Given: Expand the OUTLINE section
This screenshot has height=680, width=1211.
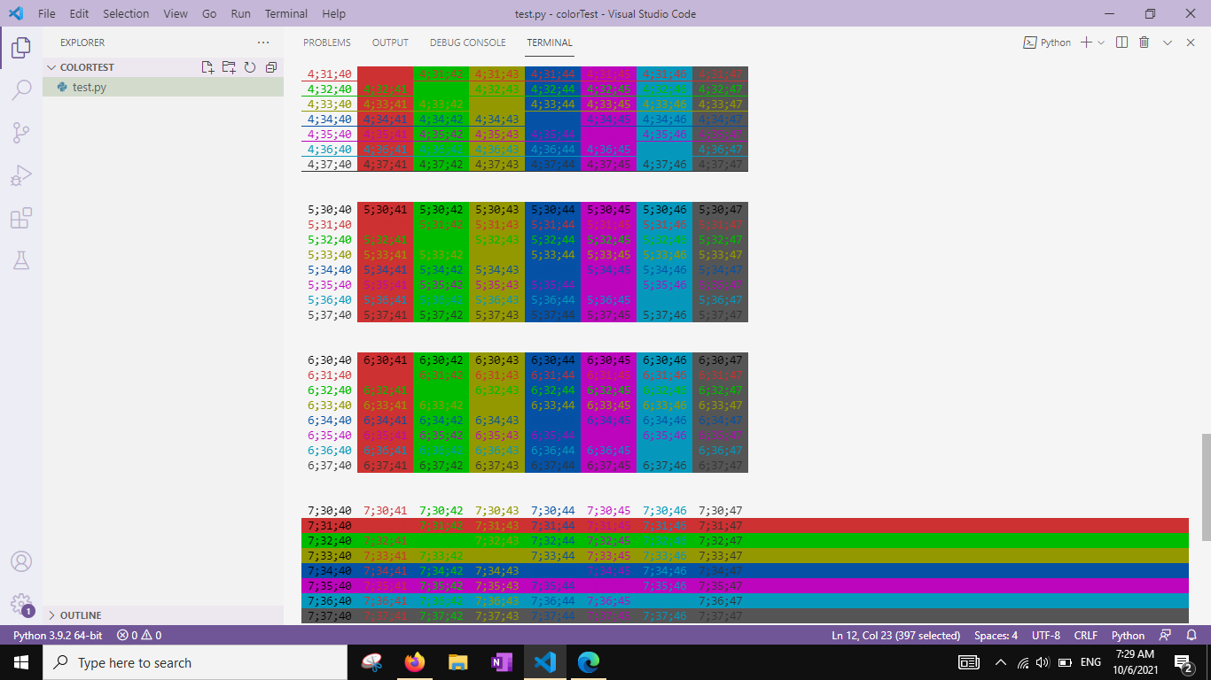Looking at the screenshot, I should 51,615.
